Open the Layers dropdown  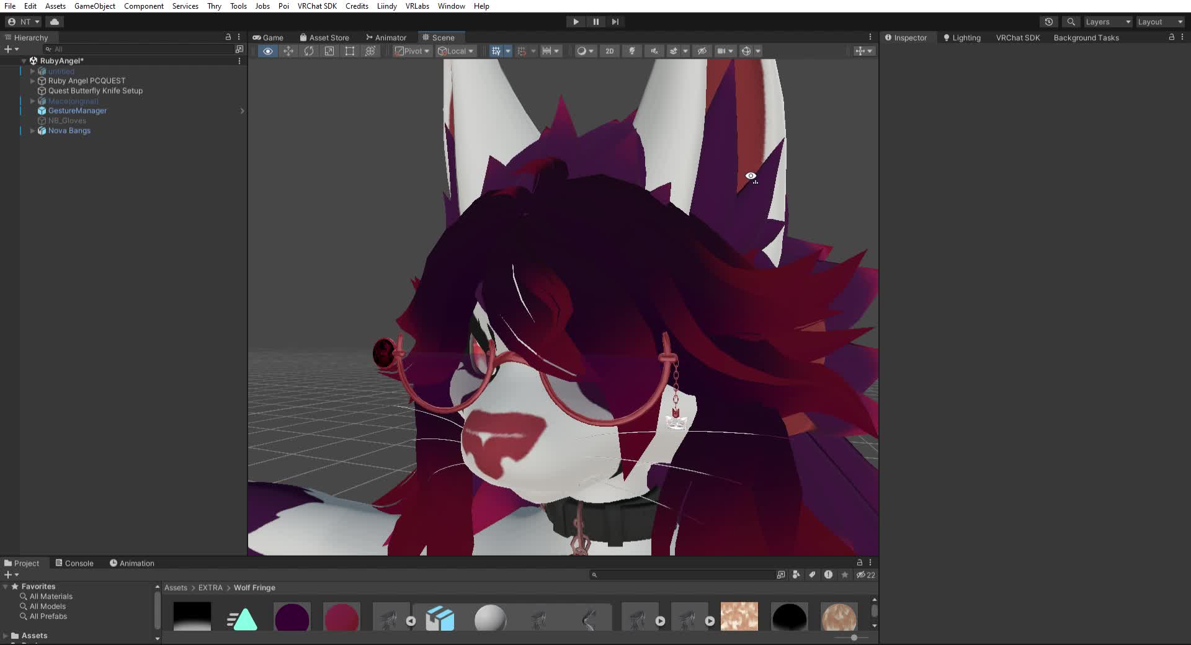click(x=1108, y=22)
